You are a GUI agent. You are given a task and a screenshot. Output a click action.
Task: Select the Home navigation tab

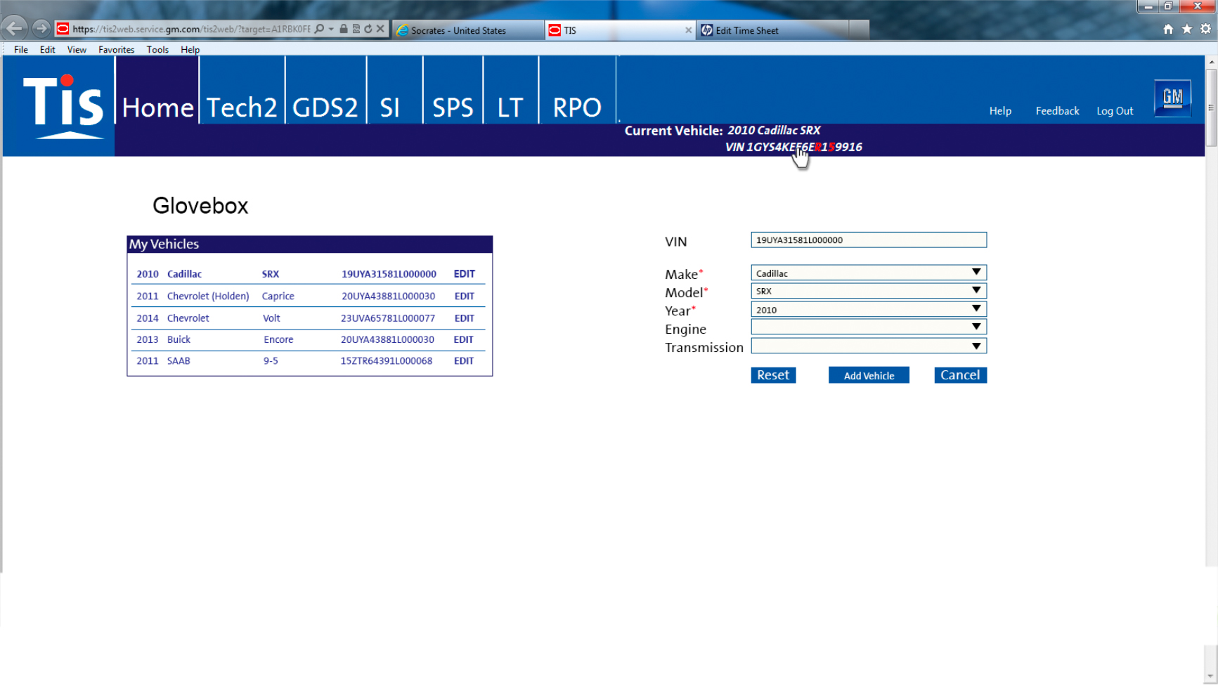coord(157,90)
